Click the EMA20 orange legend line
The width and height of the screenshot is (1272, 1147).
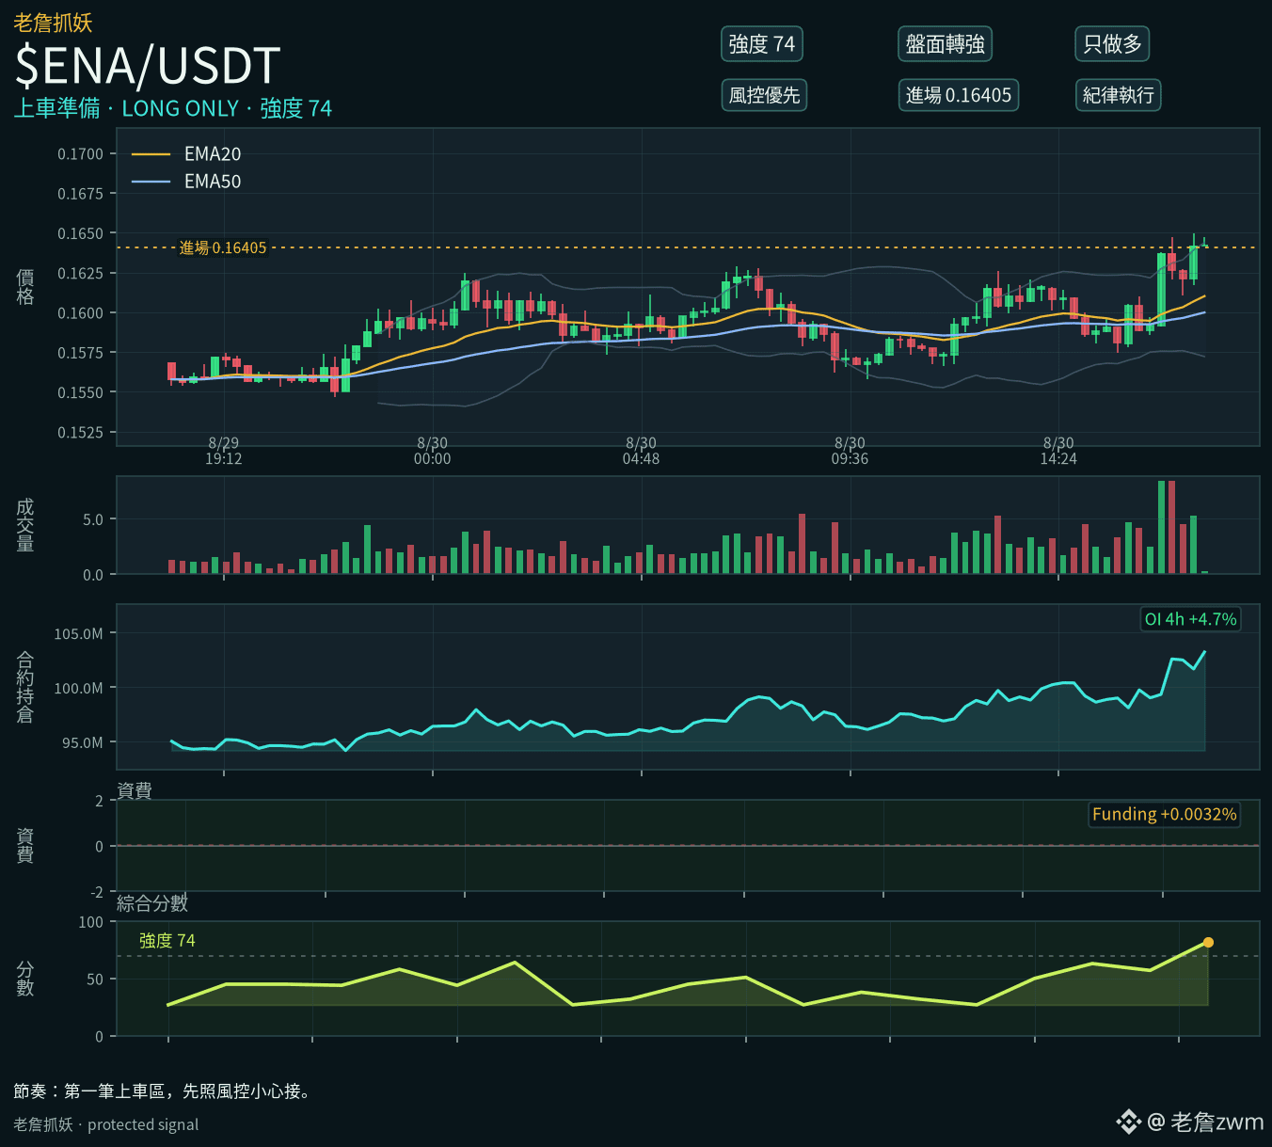tap(151, 154)
